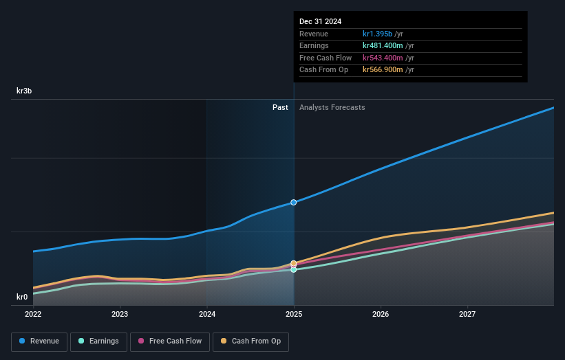
Task: Click the kr1.395b revenue value in tooltip
Action: point(377,34)
